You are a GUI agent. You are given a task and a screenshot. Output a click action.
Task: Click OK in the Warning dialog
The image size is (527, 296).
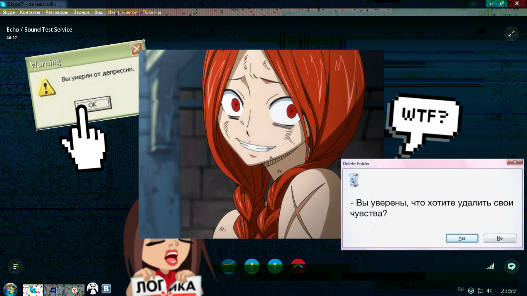(93, 104)
